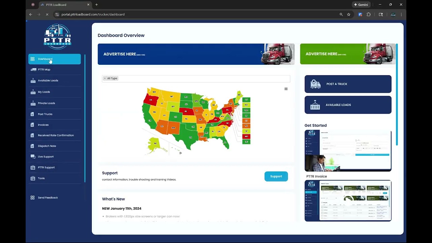The image size is (432, 243).
Task: Click the PTTR Map truck icon
Action: (33, 70)
